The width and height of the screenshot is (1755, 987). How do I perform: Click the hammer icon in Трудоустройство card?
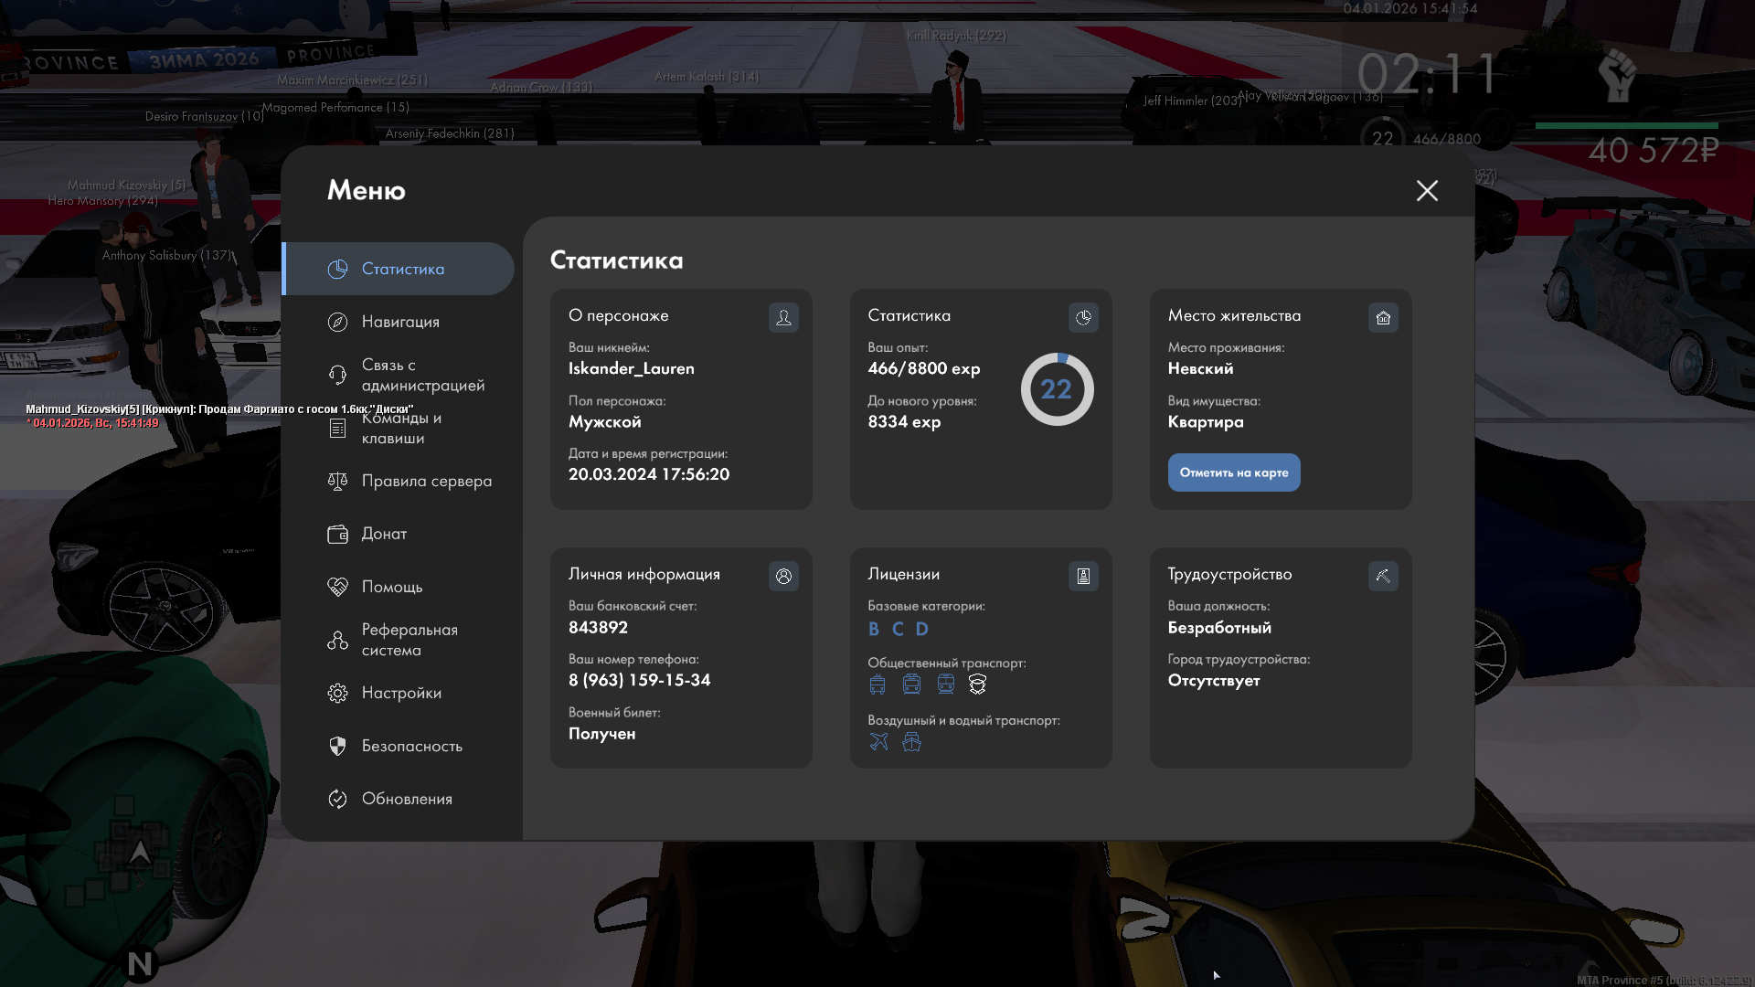coord(1383,576)
